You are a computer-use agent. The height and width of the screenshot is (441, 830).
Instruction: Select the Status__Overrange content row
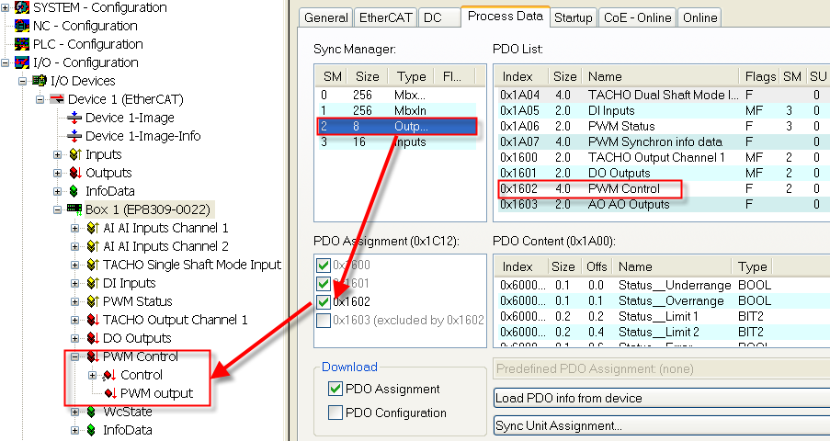tap(662, 300)
